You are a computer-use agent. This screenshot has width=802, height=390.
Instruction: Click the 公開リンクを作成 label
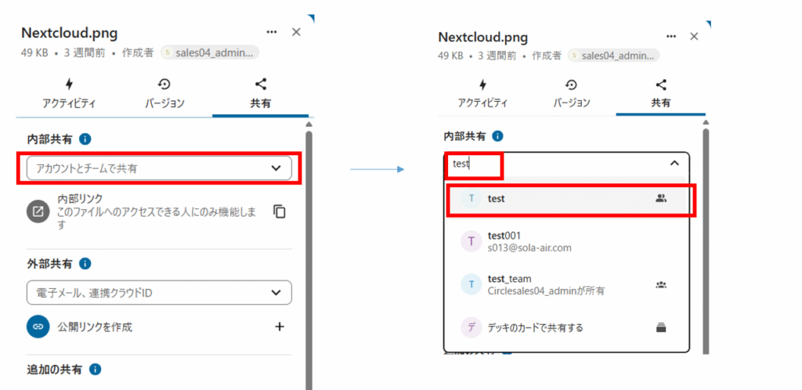(x=94, y=327)
